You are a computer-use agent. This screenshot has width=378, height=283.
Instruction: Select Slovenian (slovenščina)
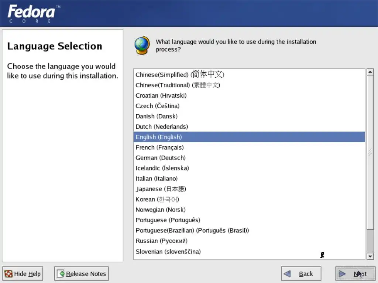pos(249,252)
